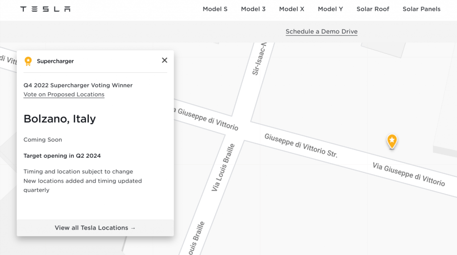The image size is (457, 255).
Task: Click 'Giuseppe di Vittorio Str.' street label
Action: click(301, 145)
